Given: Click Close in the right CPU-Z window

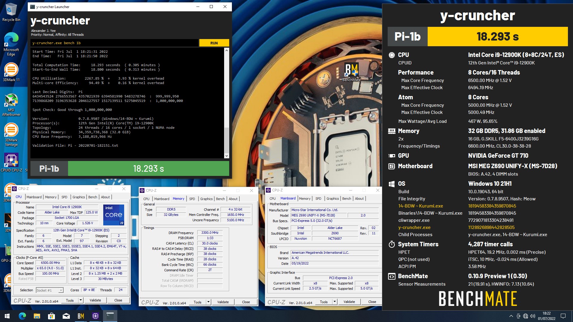Looking at the screenshot, I should click(372, 302).
